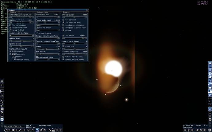Screen dimensions: 212x132
Task: Click the checkmark icon in bottom toolbar
Action: (x=20, y=130)
